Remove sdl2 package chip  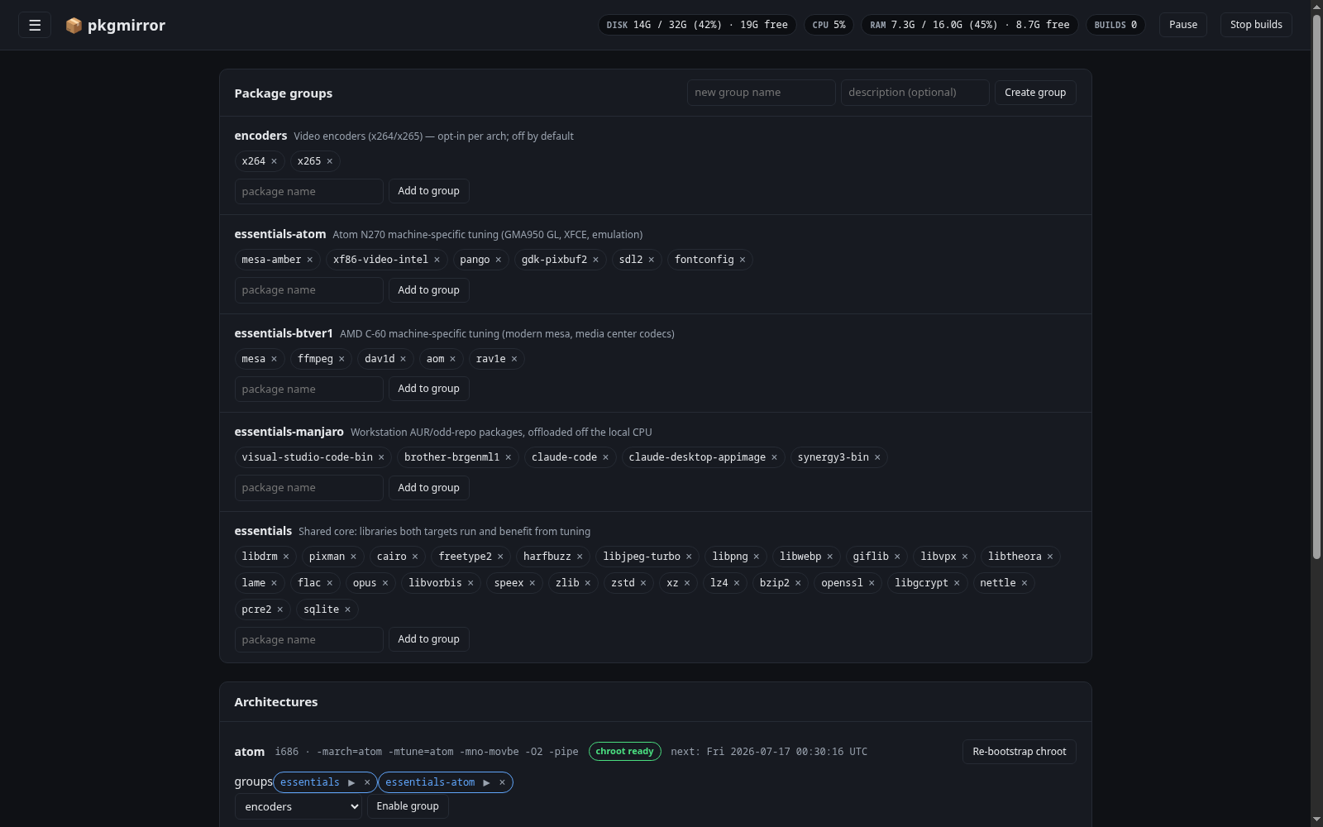[651, 260]
